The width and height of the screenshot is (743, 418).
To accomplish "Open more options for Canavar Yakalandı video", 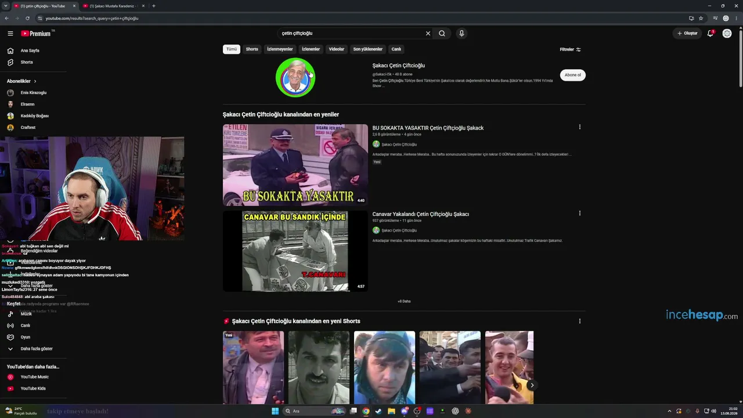I will tap(579, 213).
